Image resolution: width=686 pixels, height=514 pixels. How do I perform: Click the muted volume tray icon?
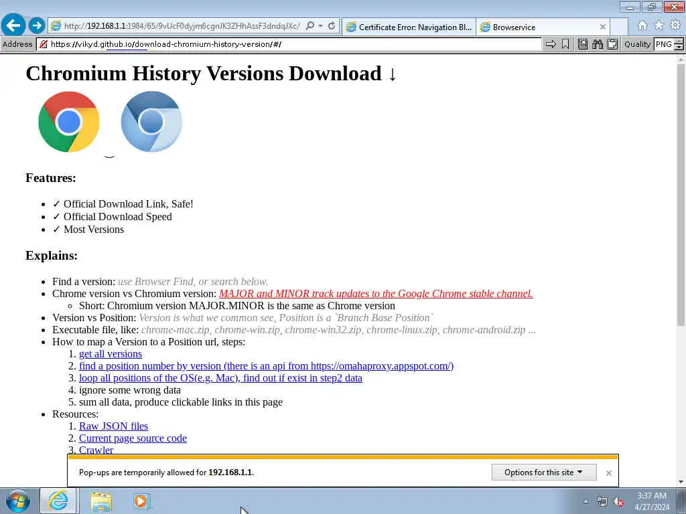(618, 502)
